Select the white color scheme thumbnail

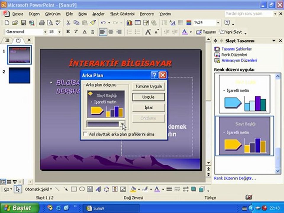pos(245,94)
